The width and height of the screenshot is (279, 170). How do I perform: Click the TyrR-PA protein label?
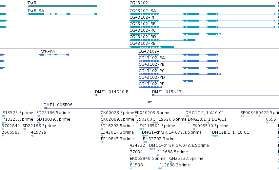click(47, 51)
